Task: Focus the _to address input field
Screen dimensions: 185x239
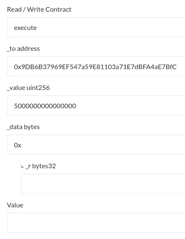Action: coord(96,66)
